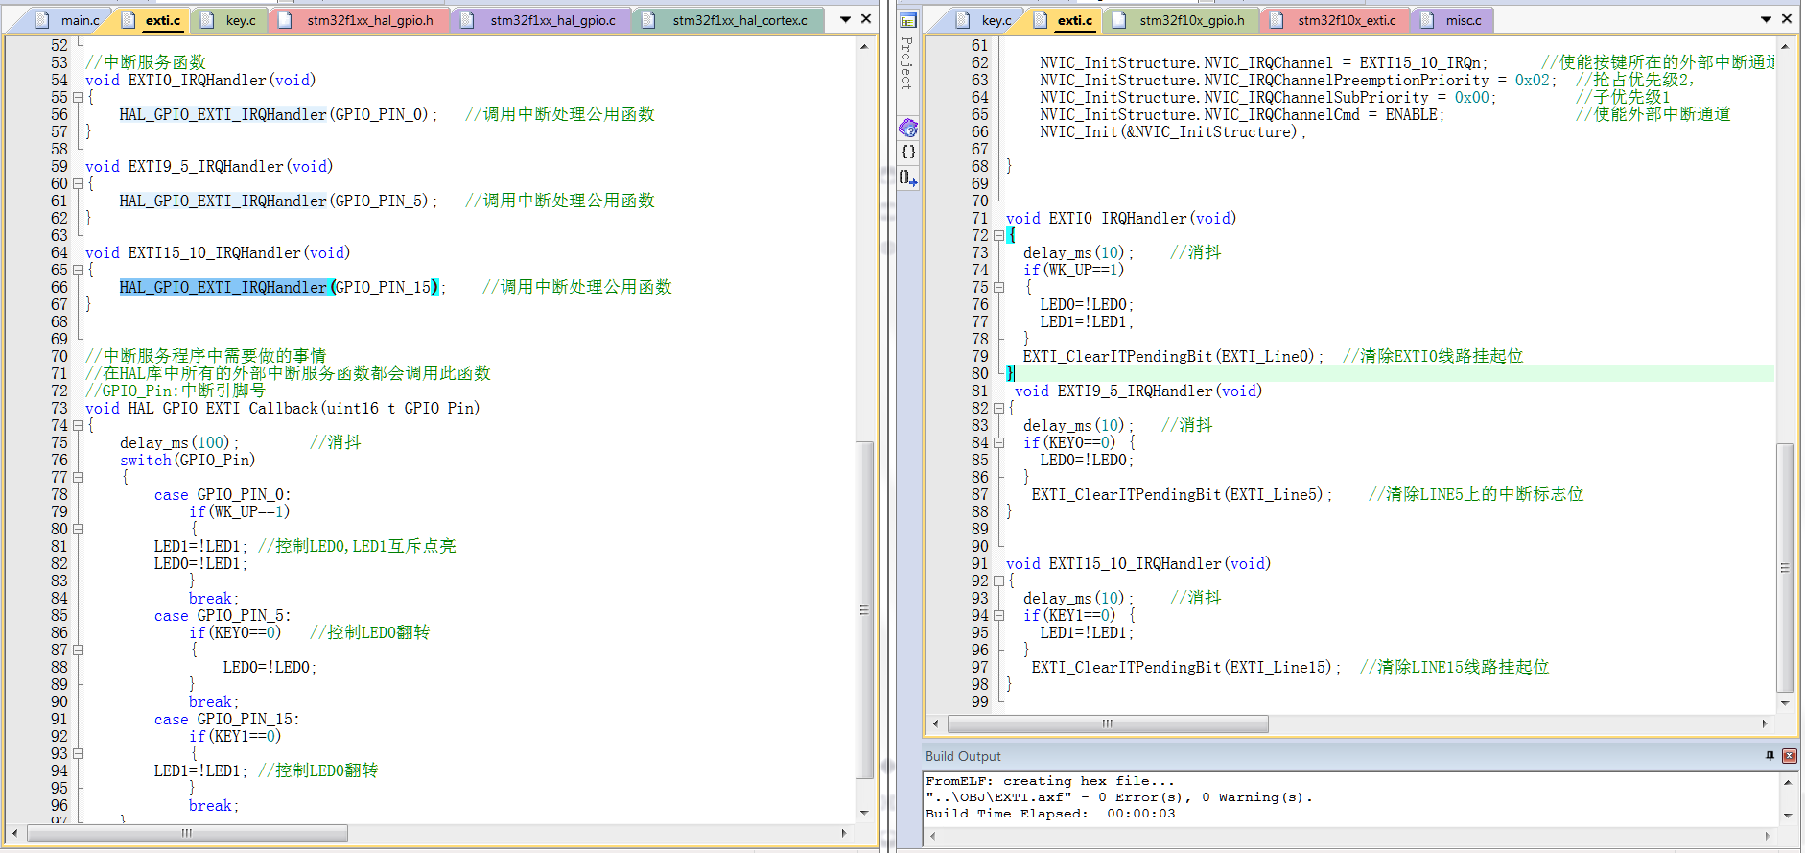Close the active tab in the right editor

click(1787, 19)
